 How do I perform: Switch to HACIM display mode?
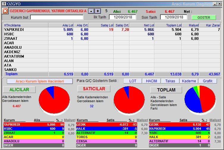pos(151,81)
